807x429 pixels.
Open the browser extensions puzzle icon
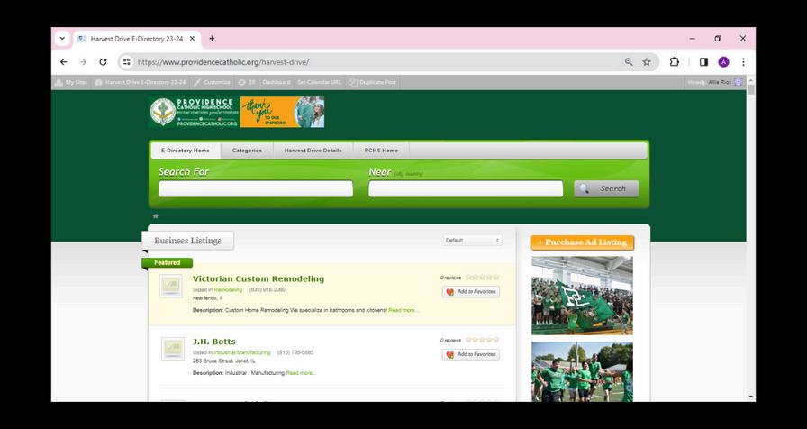pyautogui.click(x=675, y=62)
